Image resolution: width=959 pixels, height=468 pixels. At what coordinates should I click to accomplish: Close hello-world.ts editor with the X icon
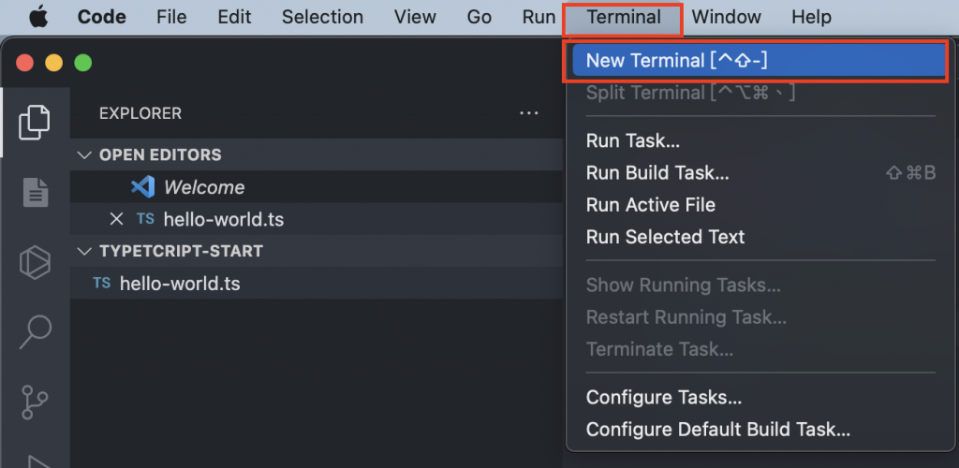[116, 219]
